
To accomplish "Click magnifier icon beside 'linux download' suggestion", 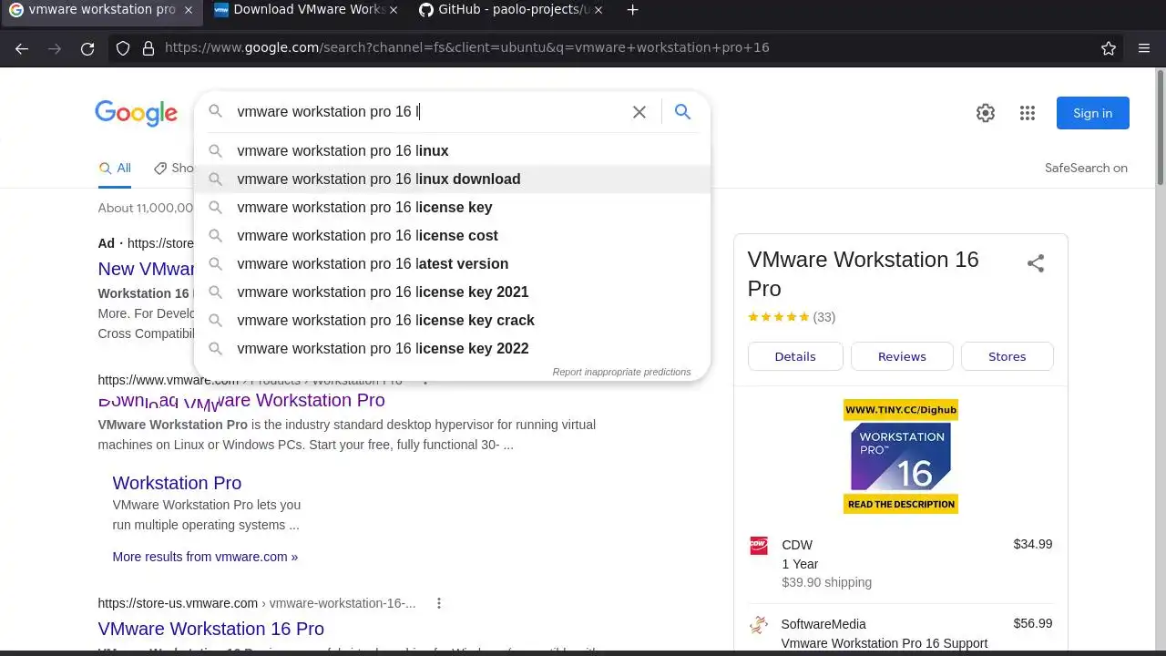I will tap(215, 179).
